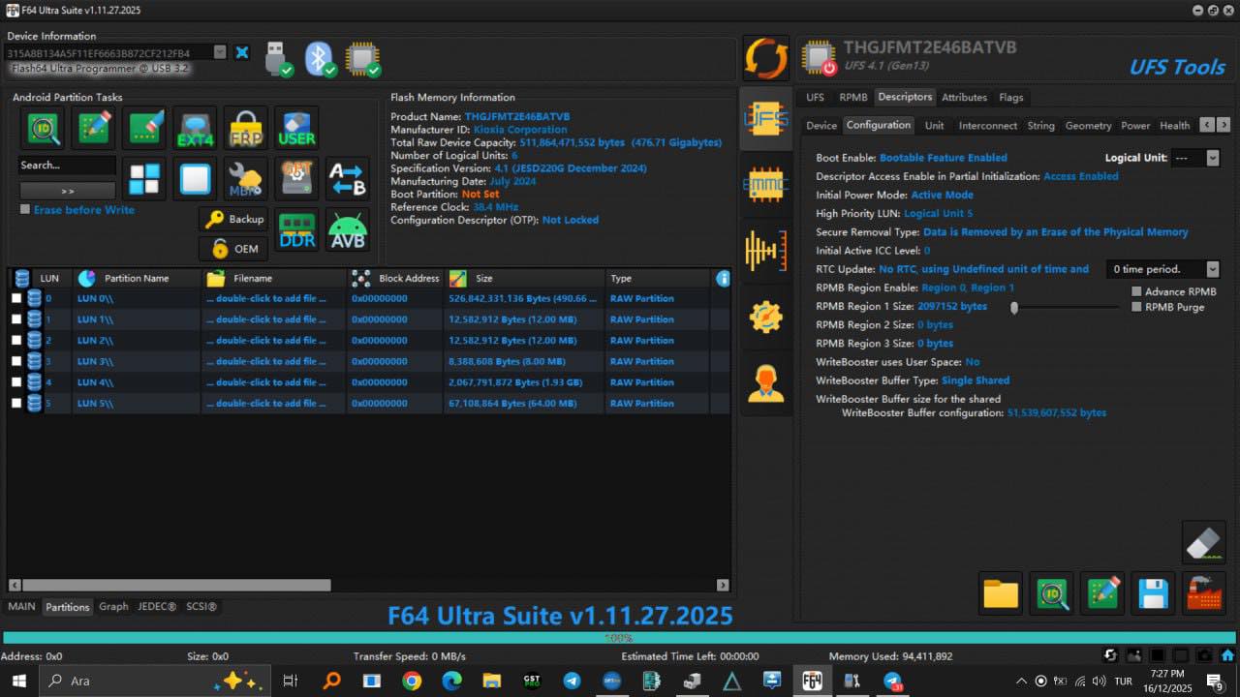The width and height of the screenshot is (1240, 697).
Task: Click the Bluetooth connection icon
Action: pos(320,58)
